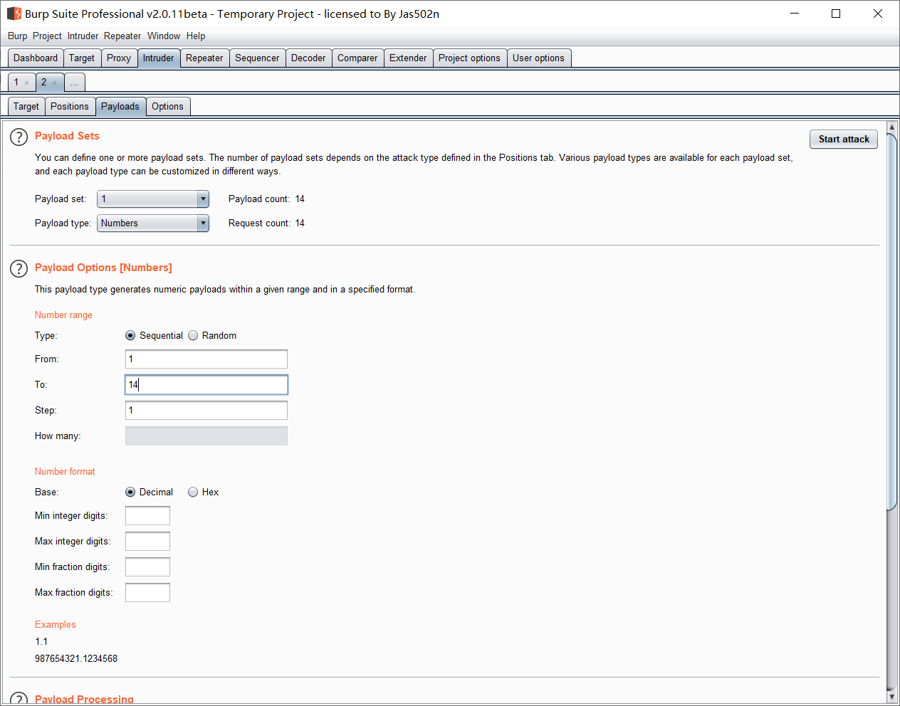Close Intruder attack tab 2
Image resolution: width=900 pixels, height=706 pixels.
(x=54, y=83)
